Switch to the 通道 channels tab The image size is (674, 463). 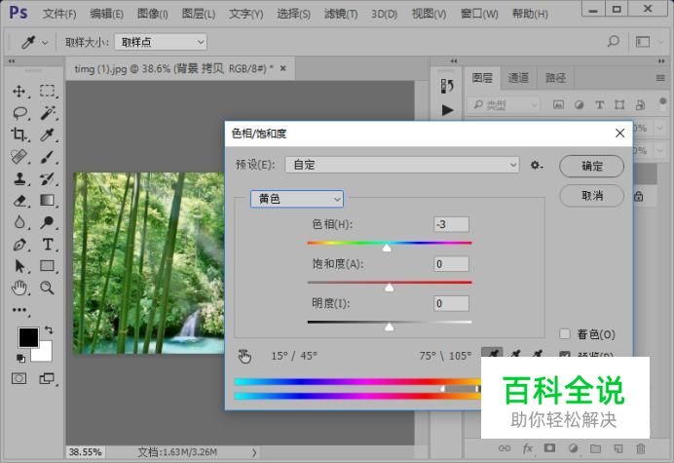(518, 78)
